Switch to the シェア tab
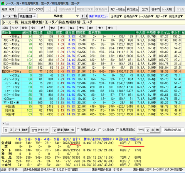This screenshot has height=173, width=185. point(15,28)
